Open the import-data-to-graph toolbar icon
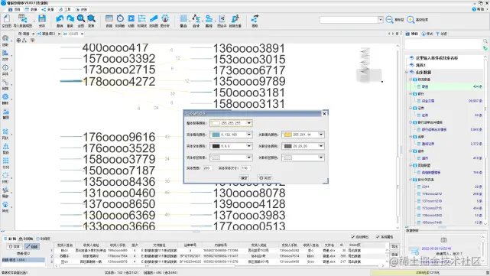Screen dimensions: 490x276 pos(22,19)
